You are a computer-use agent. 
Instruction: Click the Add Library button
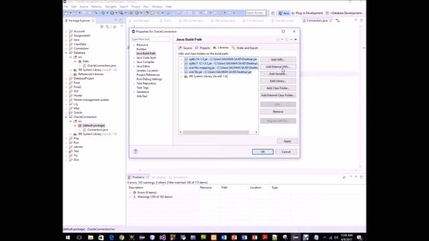[x=278, y=81]
